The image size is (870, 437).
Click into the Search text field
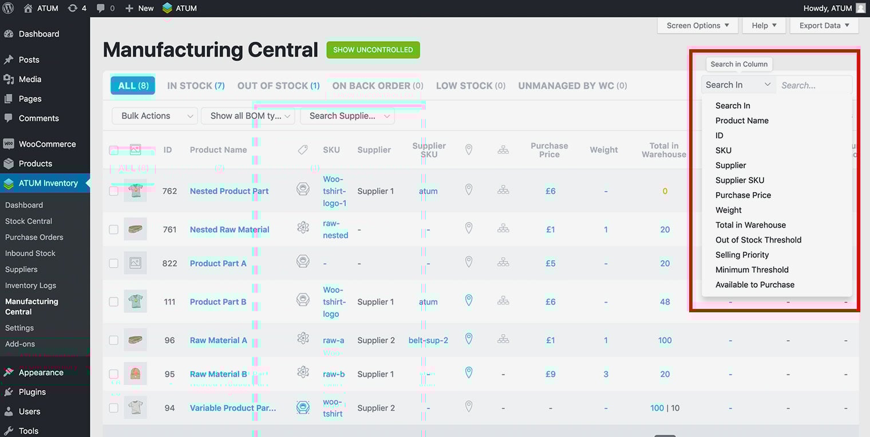point(813,85)
